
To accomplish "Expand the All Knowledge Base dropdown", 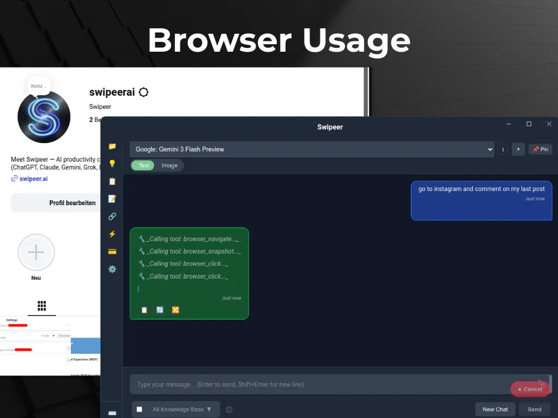I will [x=182, y=409].
